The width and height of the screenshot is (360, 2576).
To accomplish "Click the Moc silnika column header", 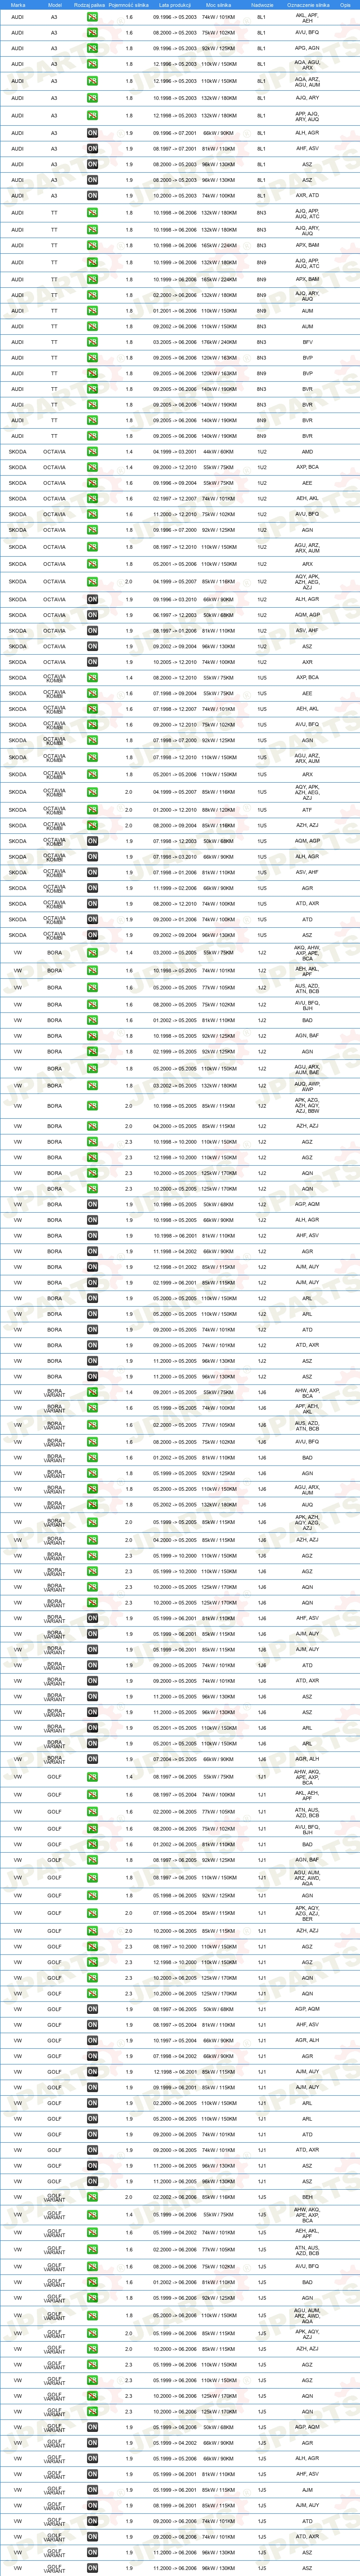I will pos(219,5).
